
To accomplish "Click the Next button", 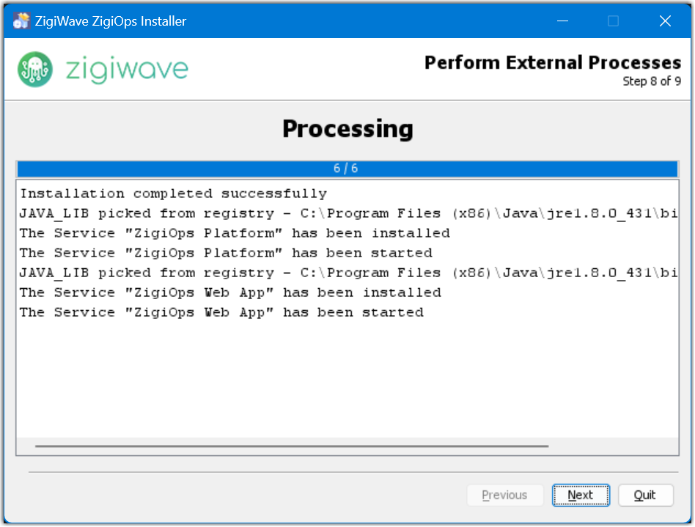I will 581,495.
